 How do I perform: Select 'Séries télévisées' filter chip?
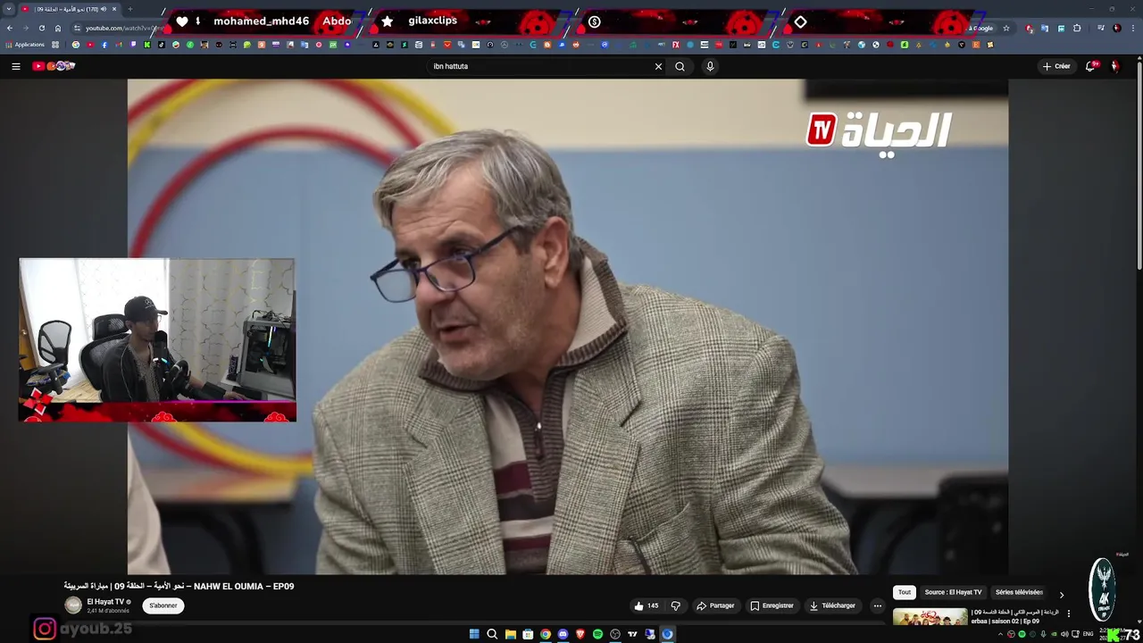(x=1019, y=592)
